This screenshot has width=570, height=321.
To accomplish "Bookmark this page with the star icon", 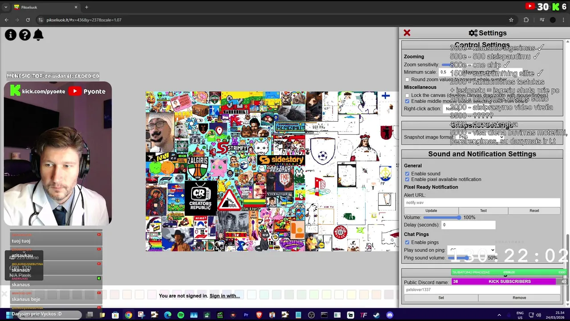I will click(x=511, y=20).
